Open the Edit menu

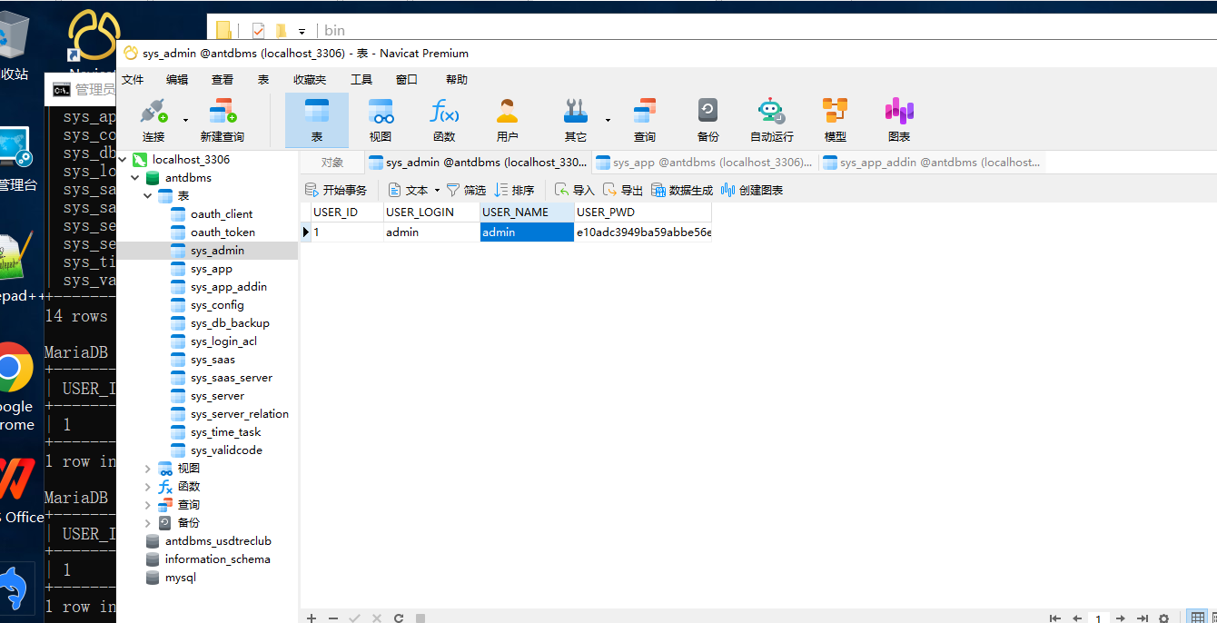click(x=177, y=80)
